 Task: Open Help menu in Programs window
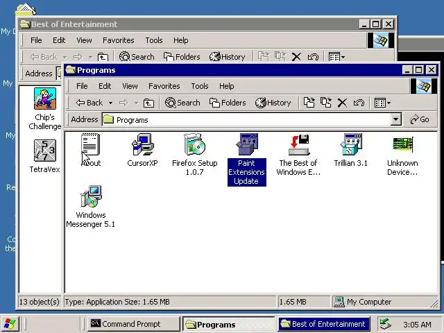coord(227,86)
